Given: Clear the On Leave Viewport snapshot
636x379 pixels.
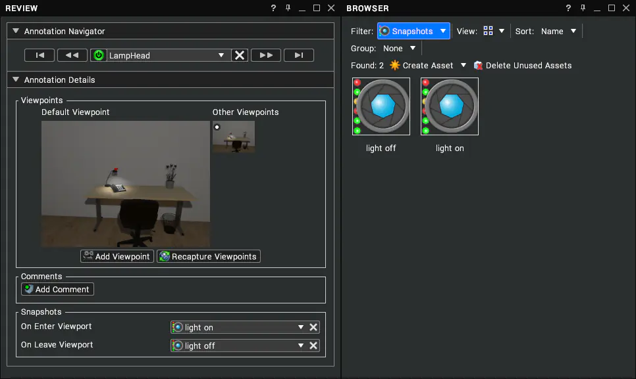Looking at the screenshot, I should [313, 346].
